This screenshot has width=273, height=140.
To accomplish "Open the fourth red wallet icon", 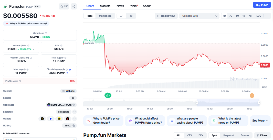I will 68,119.
